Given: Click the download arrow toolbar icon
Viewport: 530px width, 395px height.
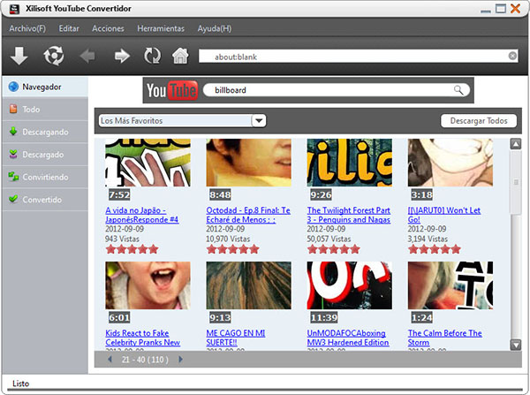Looking at the screenshot, I should tap(19, 56).
